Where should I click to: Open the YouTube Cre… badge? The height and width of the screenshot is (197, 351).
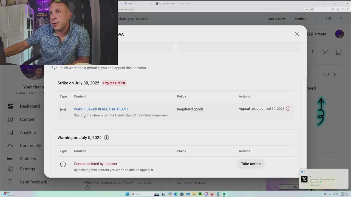[x=290, y=187]
